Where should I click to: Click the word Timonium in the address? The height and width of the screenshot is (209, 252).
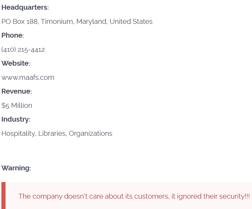pyautogui.click(x=57, y=21)
